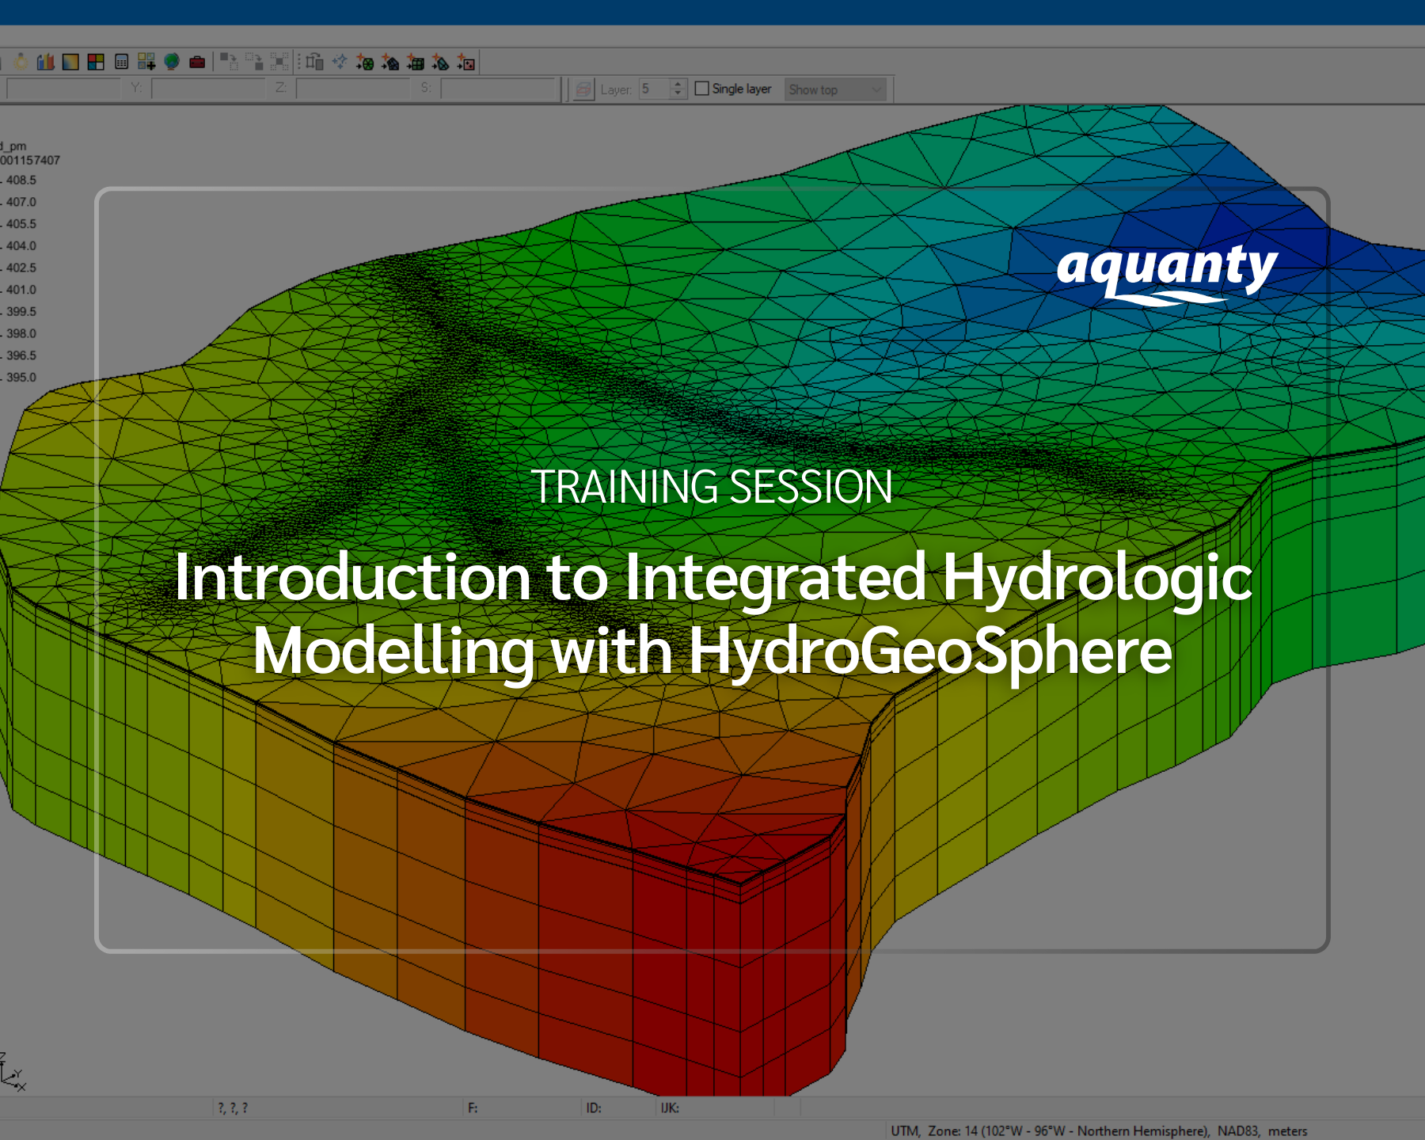Click the new teal prism mesh icon
Image resolution: width=1425 pixels, height=1140 pixels.
tap(441, 62)
